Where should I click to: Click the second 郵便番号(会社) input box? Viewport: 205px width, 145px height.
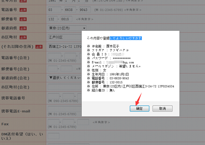(x=66, y=68)
